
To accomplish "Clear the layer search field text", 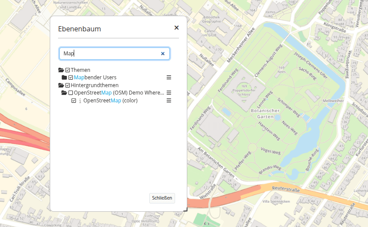I will pos(163,54).
